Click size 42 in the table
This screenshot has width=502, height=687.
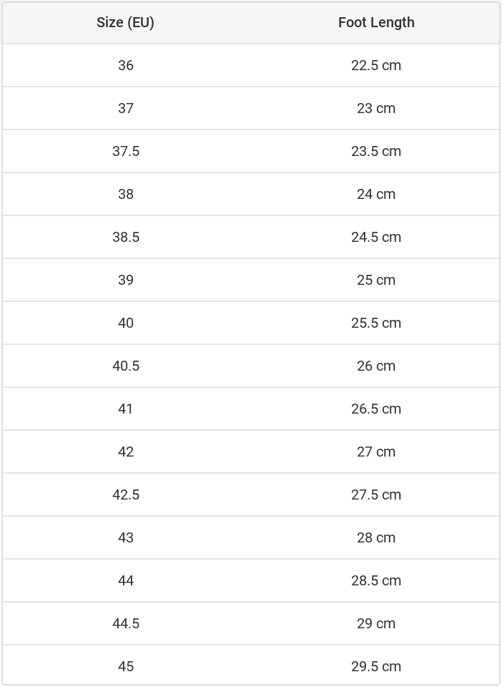pos(126,452)
